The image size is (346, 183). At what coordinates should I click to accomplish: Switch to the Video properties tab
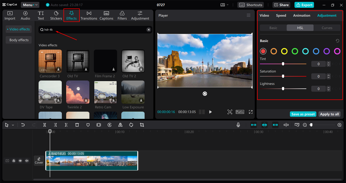[264, 15]
